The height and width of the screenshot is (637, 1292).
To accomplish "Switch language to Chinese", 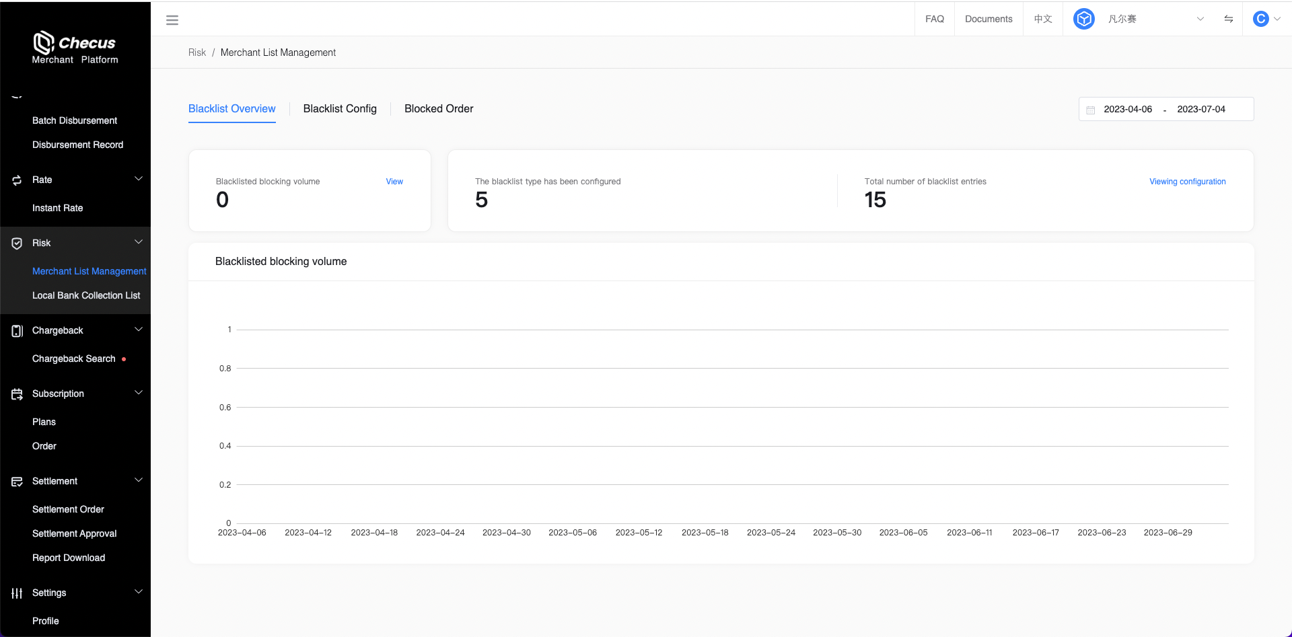I will tap(1042, 19).
